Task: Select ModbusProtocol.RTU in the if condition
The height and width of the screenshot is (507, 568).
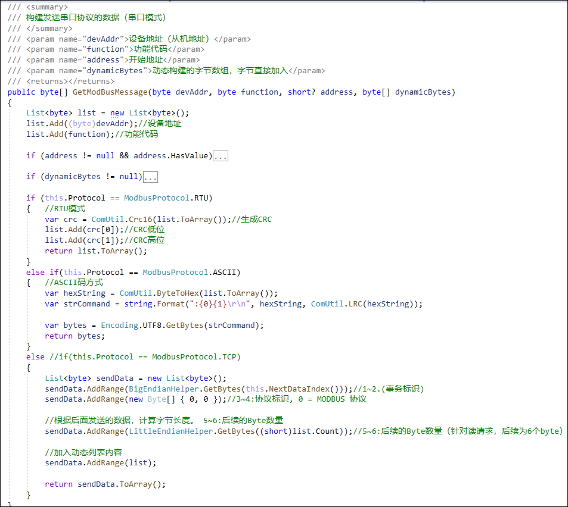Action: (x=166, y=198)
